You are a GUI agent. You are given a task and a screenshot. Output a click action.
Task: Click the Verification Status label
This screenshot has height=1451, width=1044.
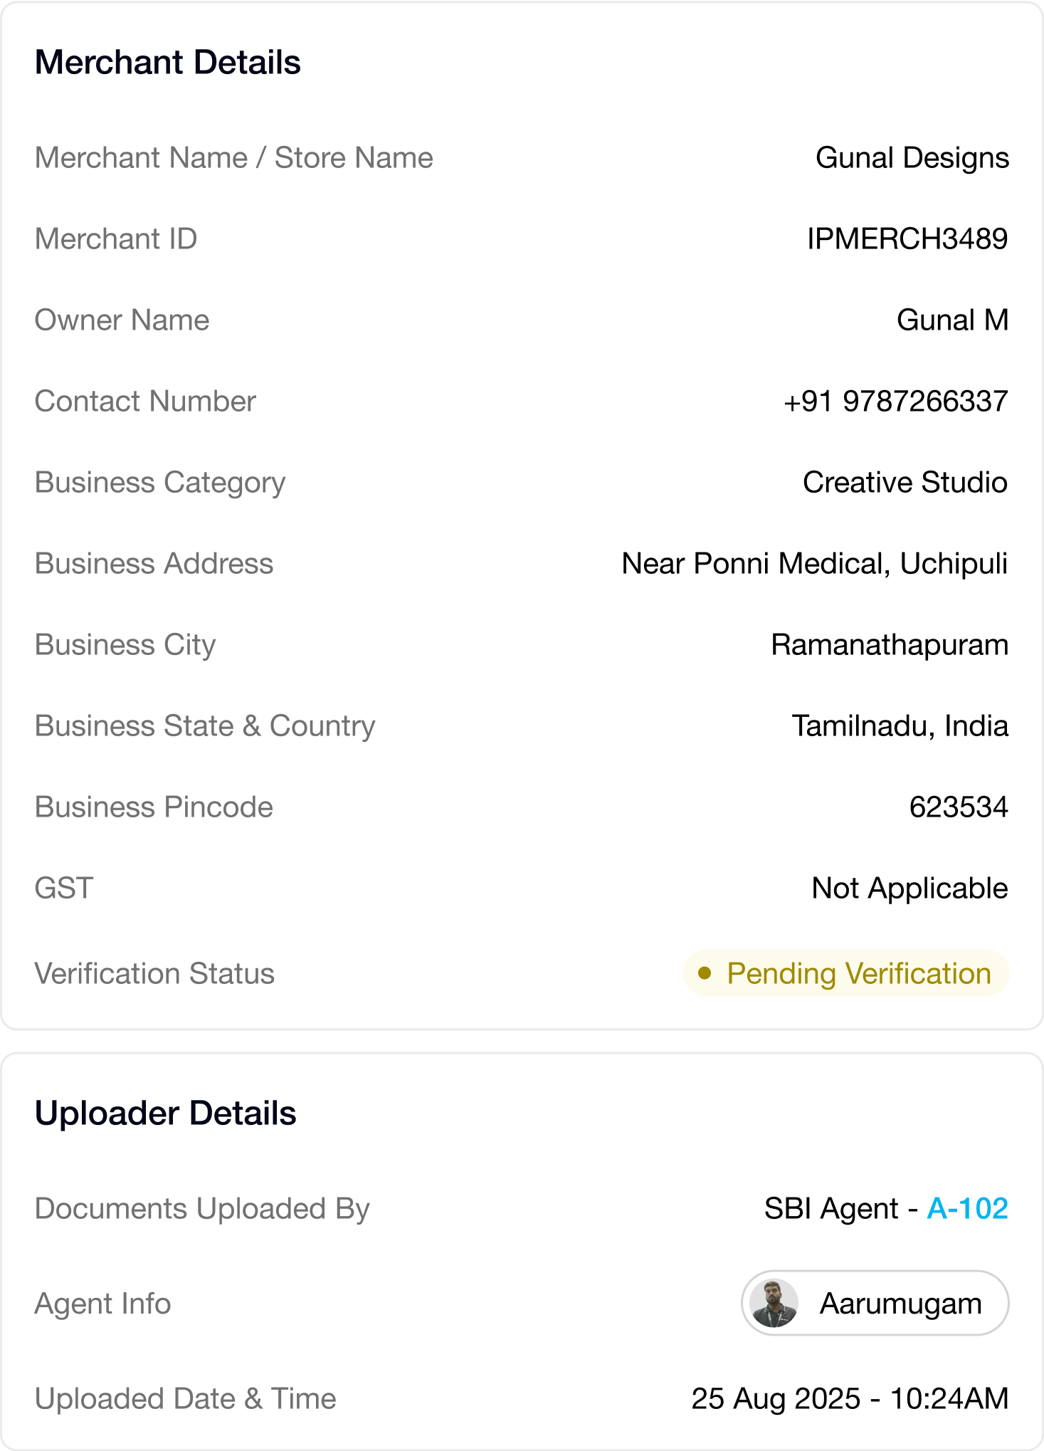pos(154,973)
